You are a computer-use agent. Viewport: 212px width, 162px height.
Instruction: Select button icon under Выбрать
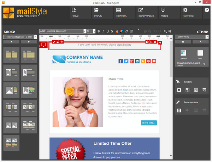click(x=204, y=90)
